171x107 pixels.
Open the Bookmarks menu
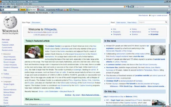20,4
